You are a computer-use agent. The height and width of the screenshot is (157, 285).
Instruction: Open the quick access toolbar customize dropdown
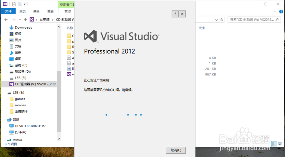pyautogui.click(x=24, y=4)
